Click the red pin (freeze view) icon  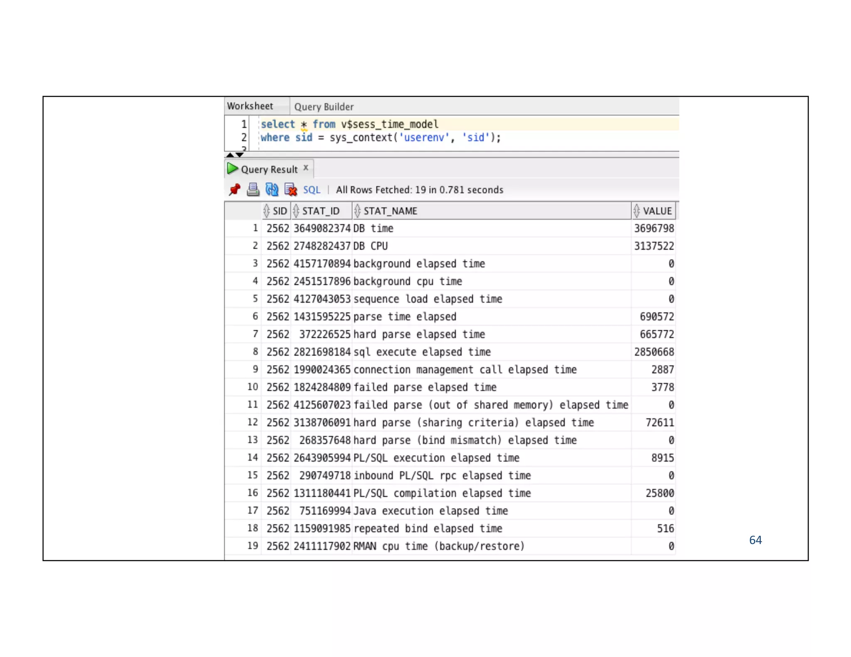click(x=234, y=190)
